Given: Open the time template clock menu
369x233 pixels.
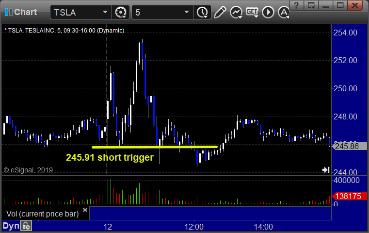Looking at the screenshot, I should click(x=202, y=12).
